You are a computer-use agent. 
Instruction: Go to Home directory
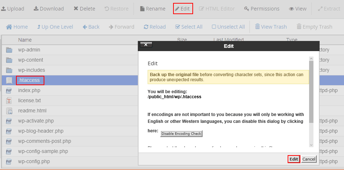(17, 27)
